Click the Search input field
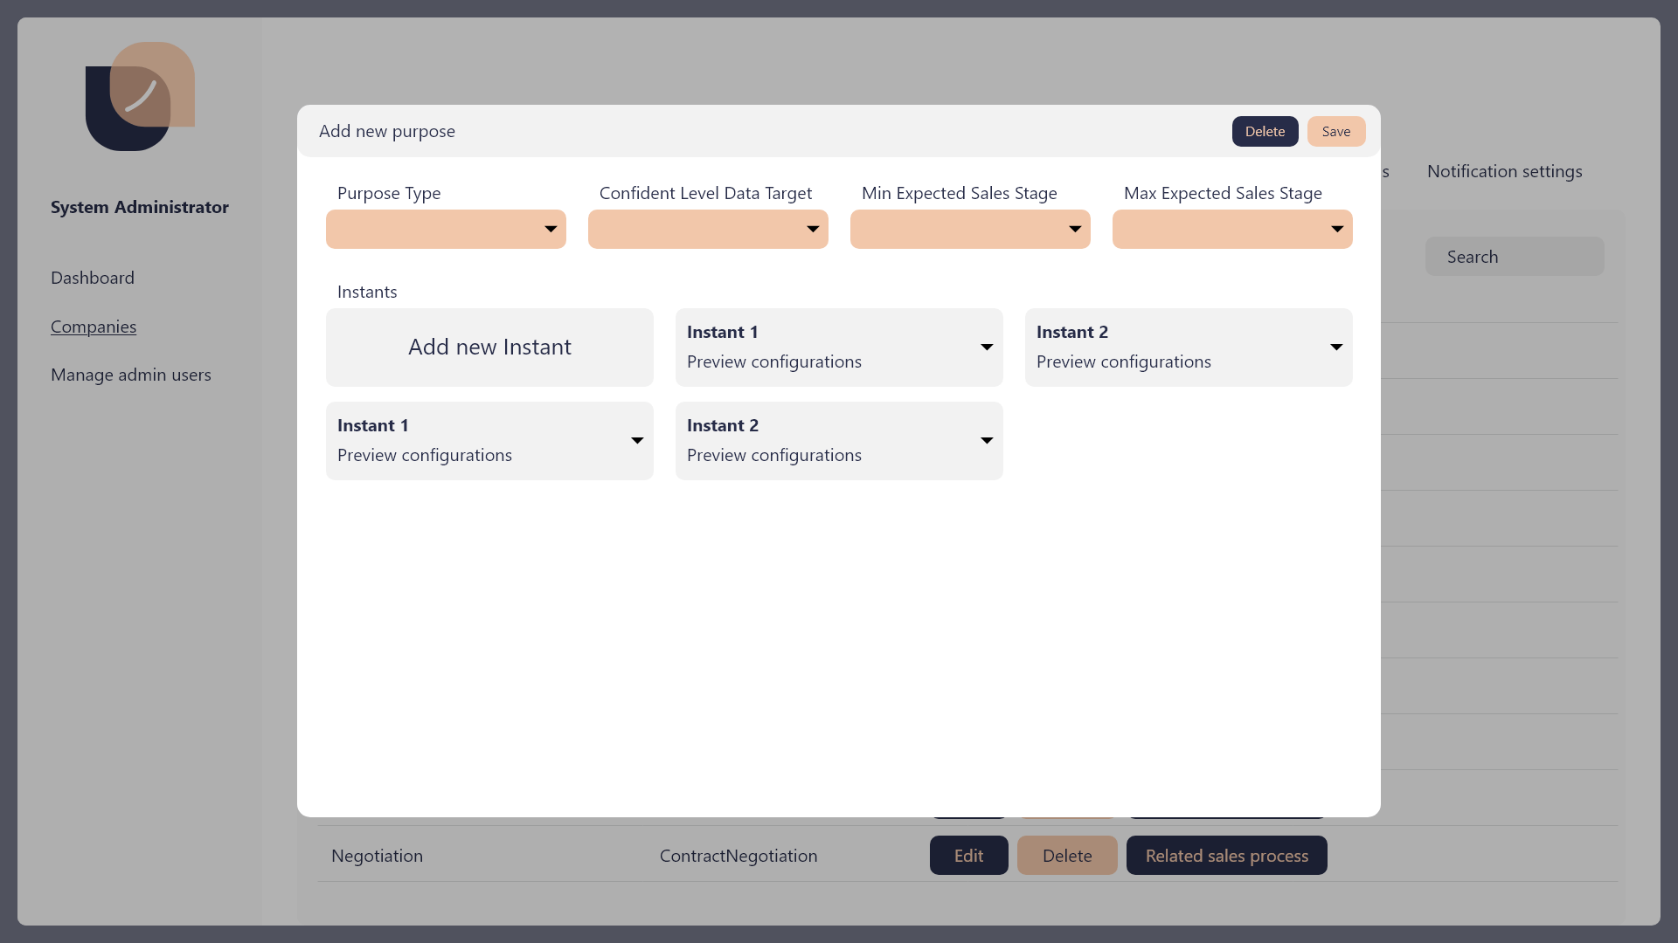1678x943 pixels. tap(1515, 257)
